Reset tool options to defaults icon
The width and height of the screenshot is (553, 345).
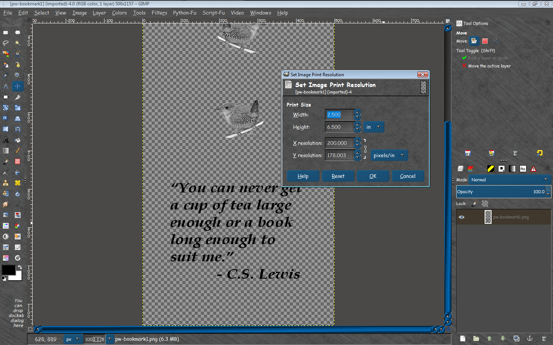pos(540,153)
